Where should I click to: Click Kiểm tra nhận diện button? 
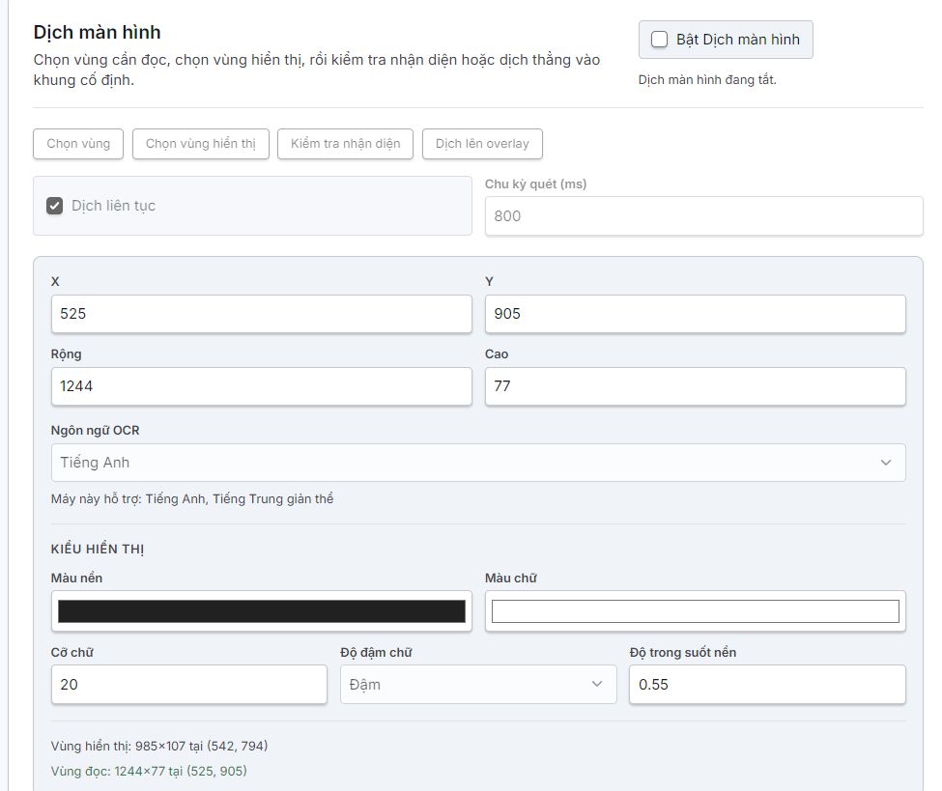pyautogui.click(x=346, y=144)
